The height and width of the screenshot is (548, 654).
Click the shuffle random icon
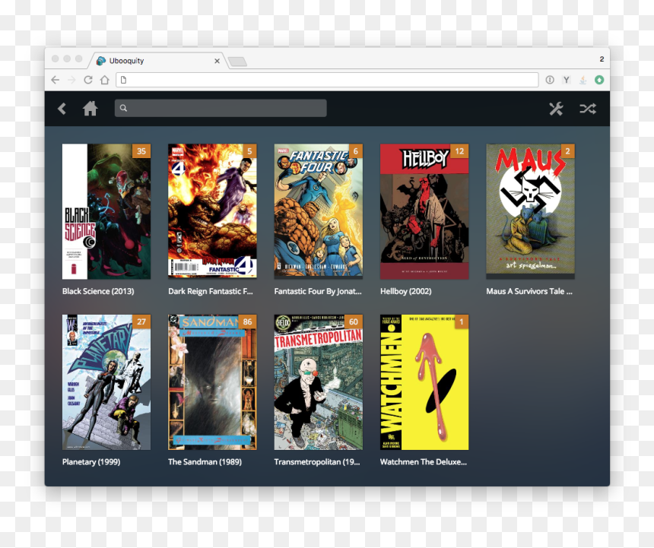pos(588,109)
